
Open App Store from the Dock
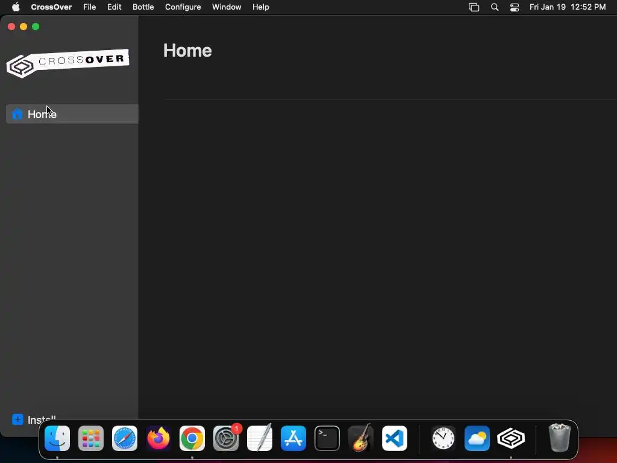click(x=293, y=438)
